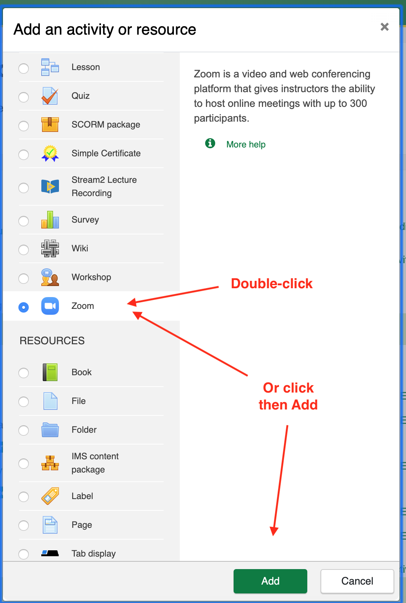The width and height of the screenshot is (406, 603).
Task: Select the Page radio button
Action: click(24, 525)
